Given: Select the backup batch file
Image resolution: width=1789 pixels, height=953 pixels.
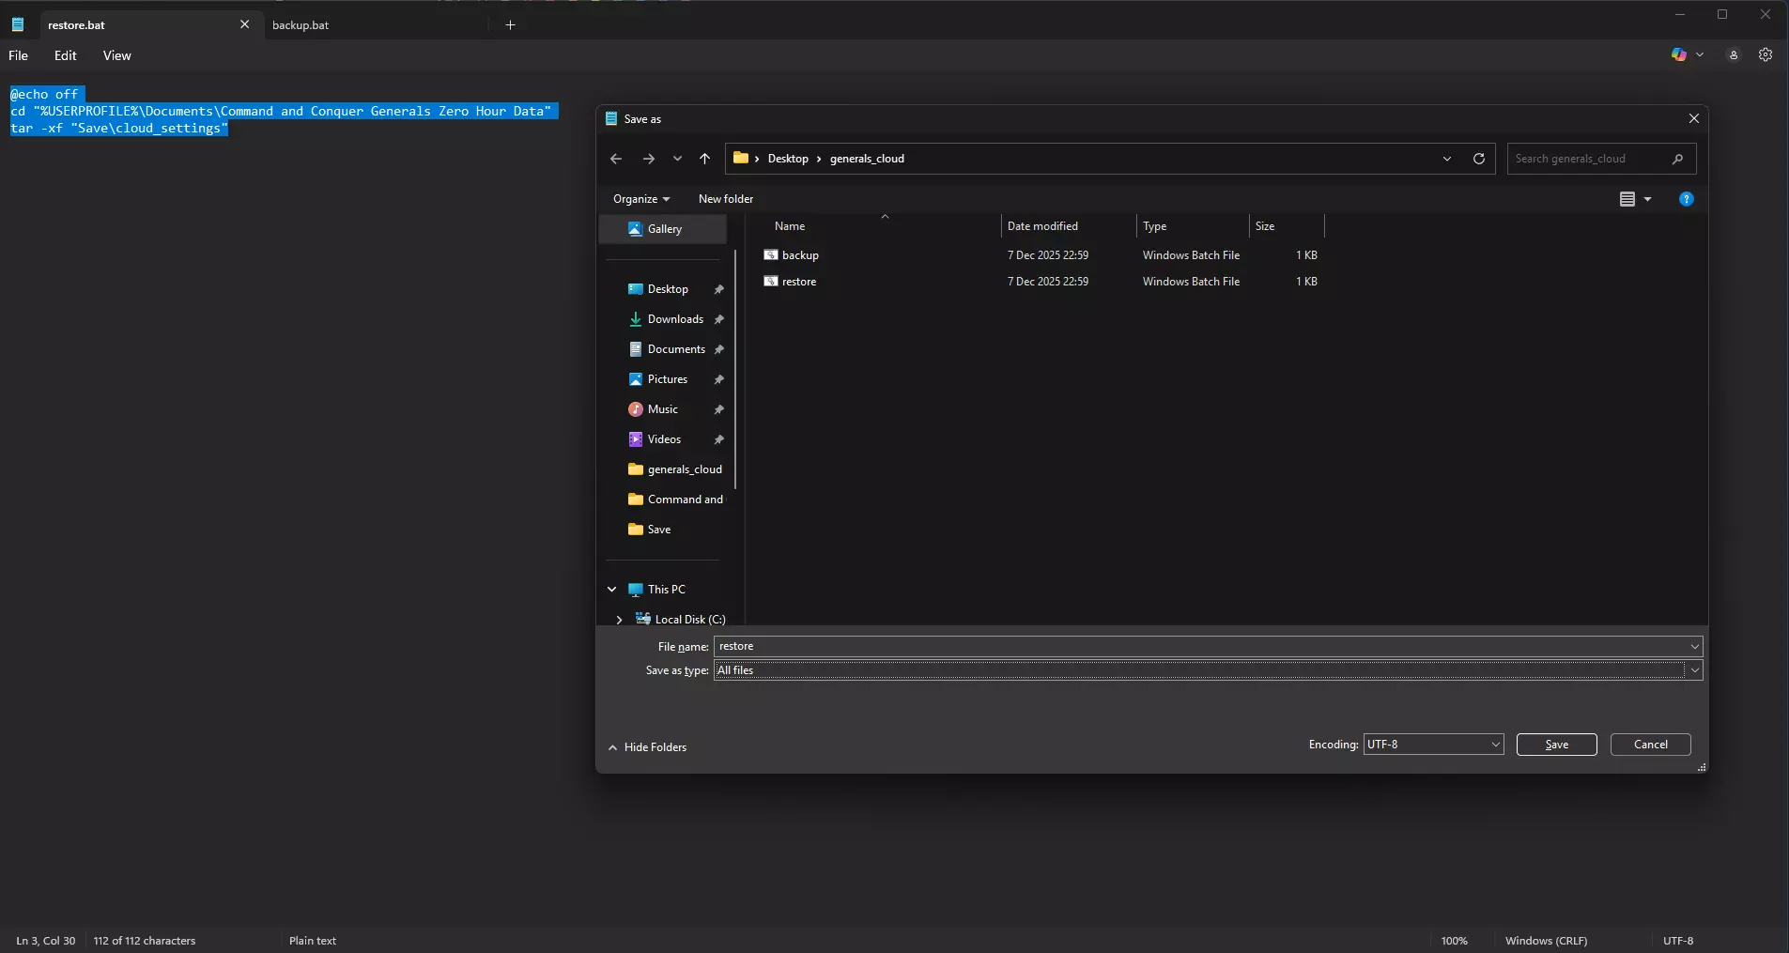Looking at the screenshot, I should [x=800, y=255].
